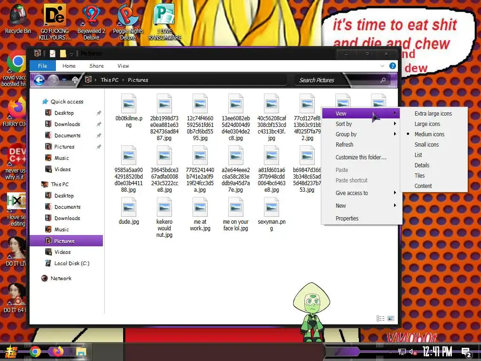
Task: Open the De icon desktop shortcut
Action: [54, 22]
